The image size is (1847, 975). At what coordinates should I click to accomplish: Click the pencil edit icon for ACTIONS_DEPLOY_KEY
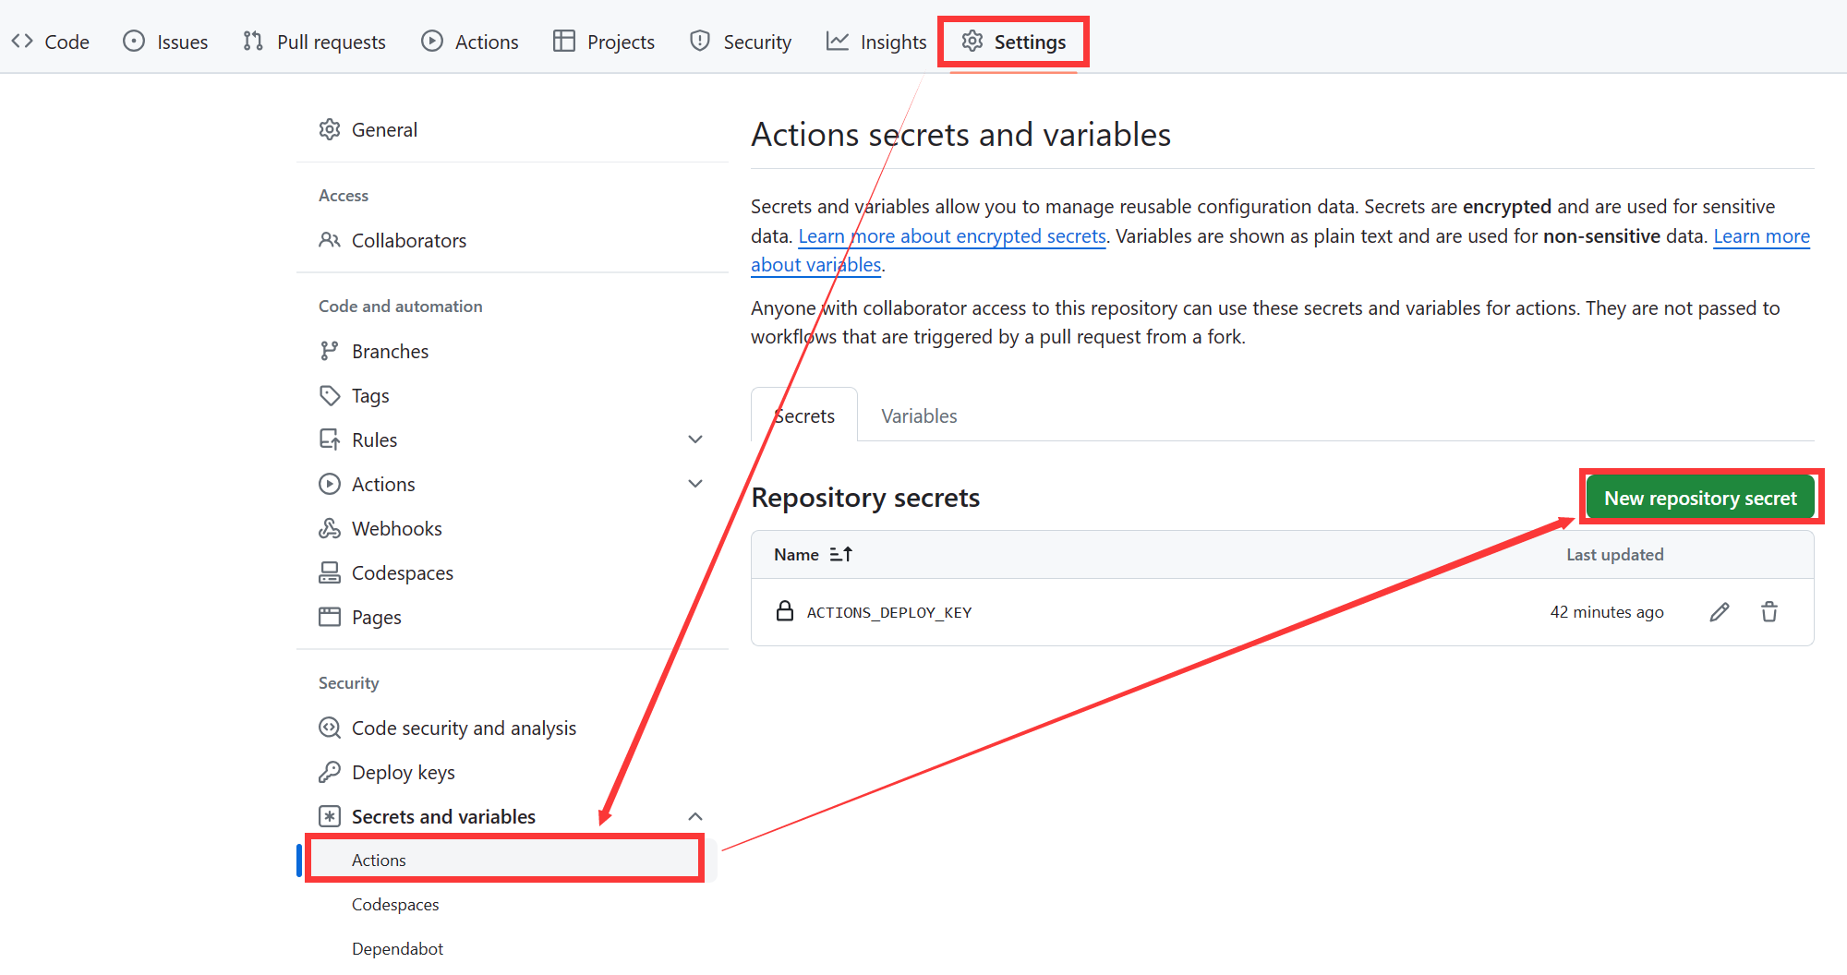[x=1719, y=612]
